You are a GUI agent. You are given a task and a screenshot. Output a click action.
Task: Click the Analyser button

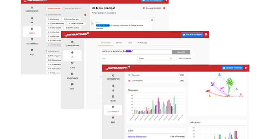click(181, 52)
